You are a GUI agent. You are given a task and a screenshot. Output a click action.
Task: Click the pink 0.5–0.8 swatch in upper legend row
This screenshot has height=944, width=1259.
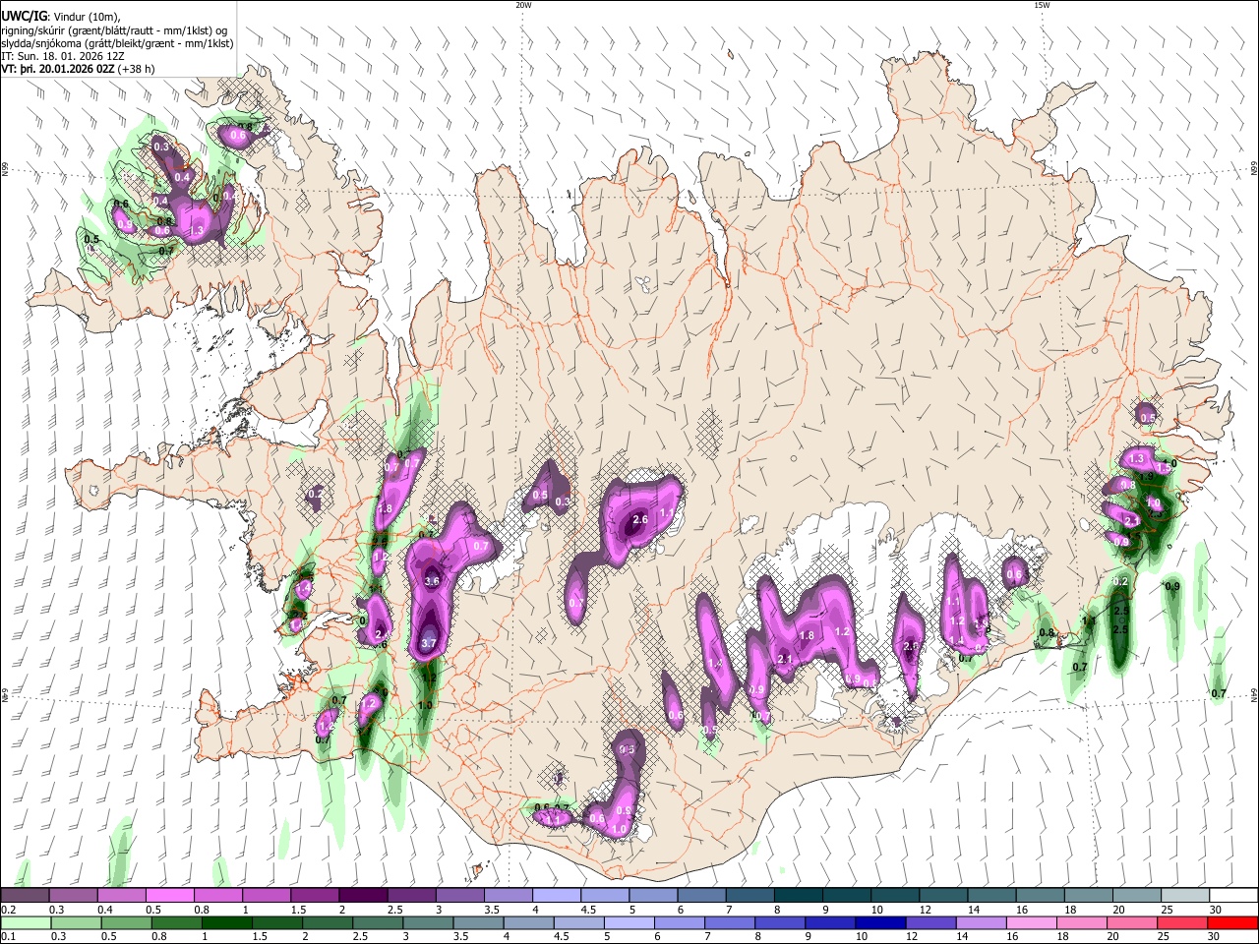click(170, 896)
